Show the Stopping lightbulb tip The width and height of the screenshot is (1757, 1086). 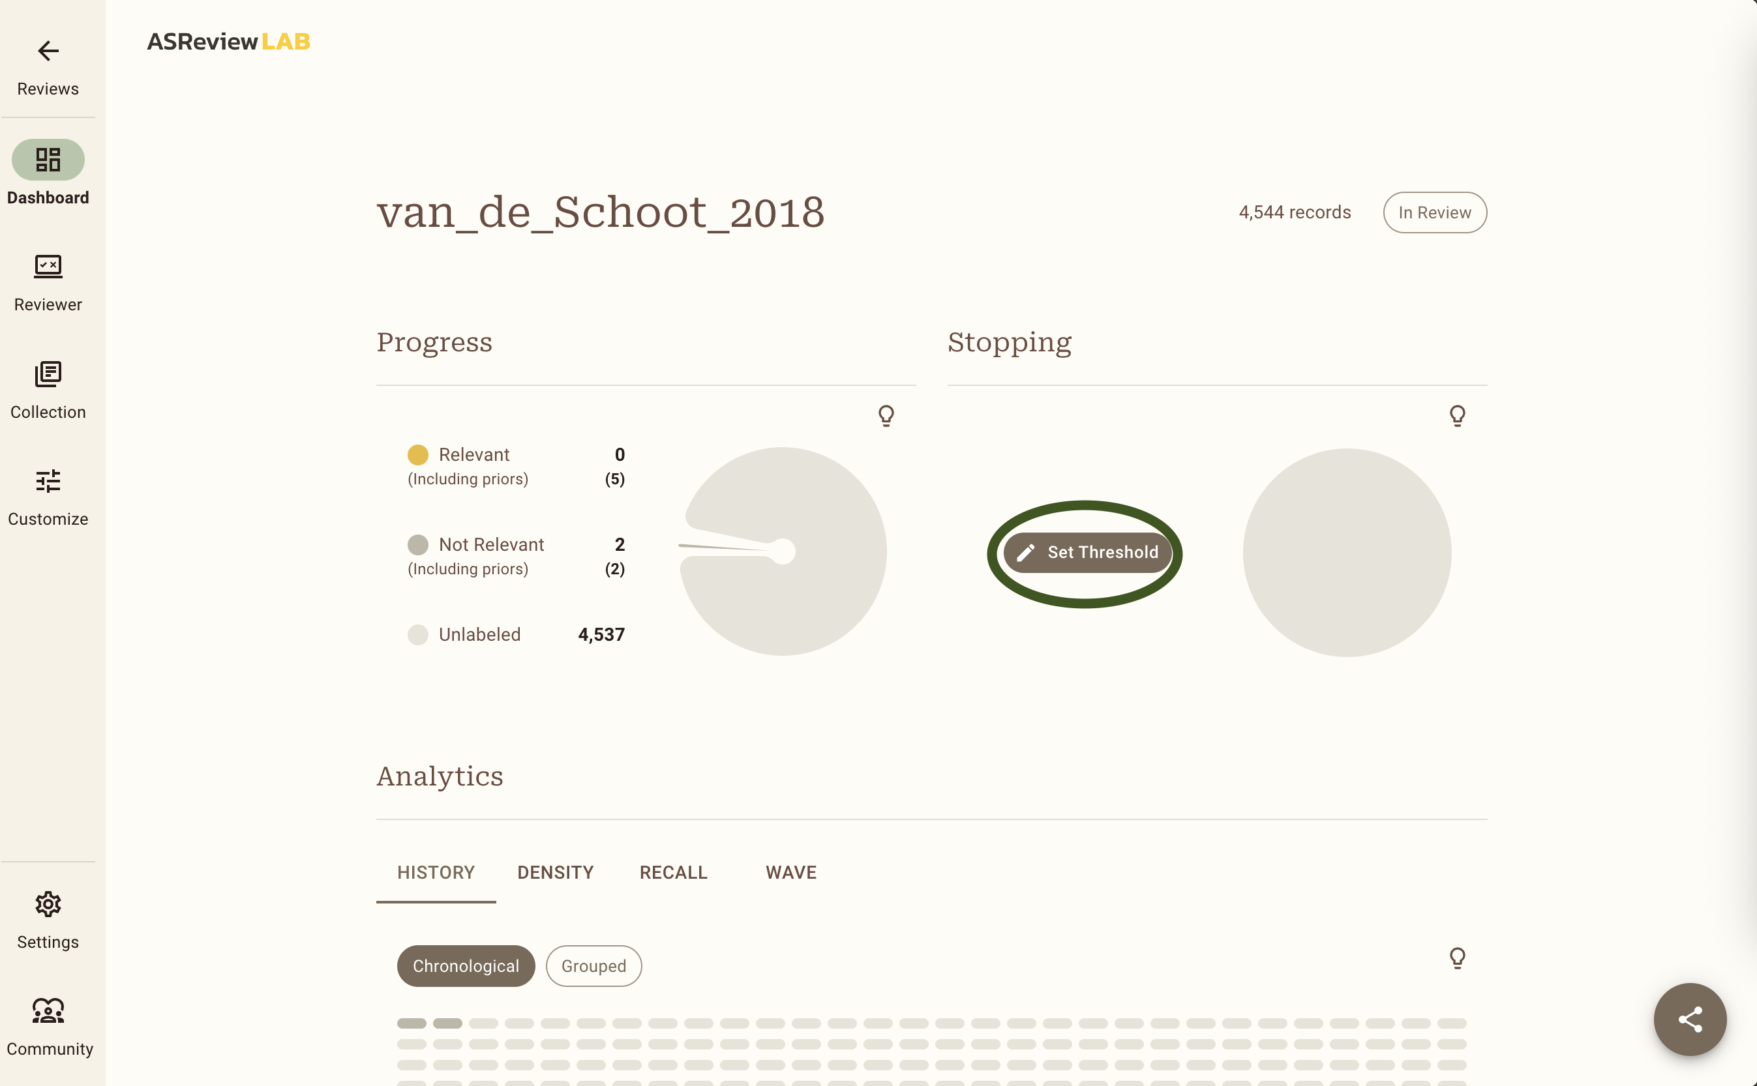coord(1458,416)
